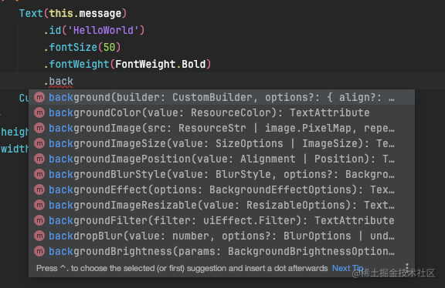Click the .fontSize(50) line

tap(83, 47)
